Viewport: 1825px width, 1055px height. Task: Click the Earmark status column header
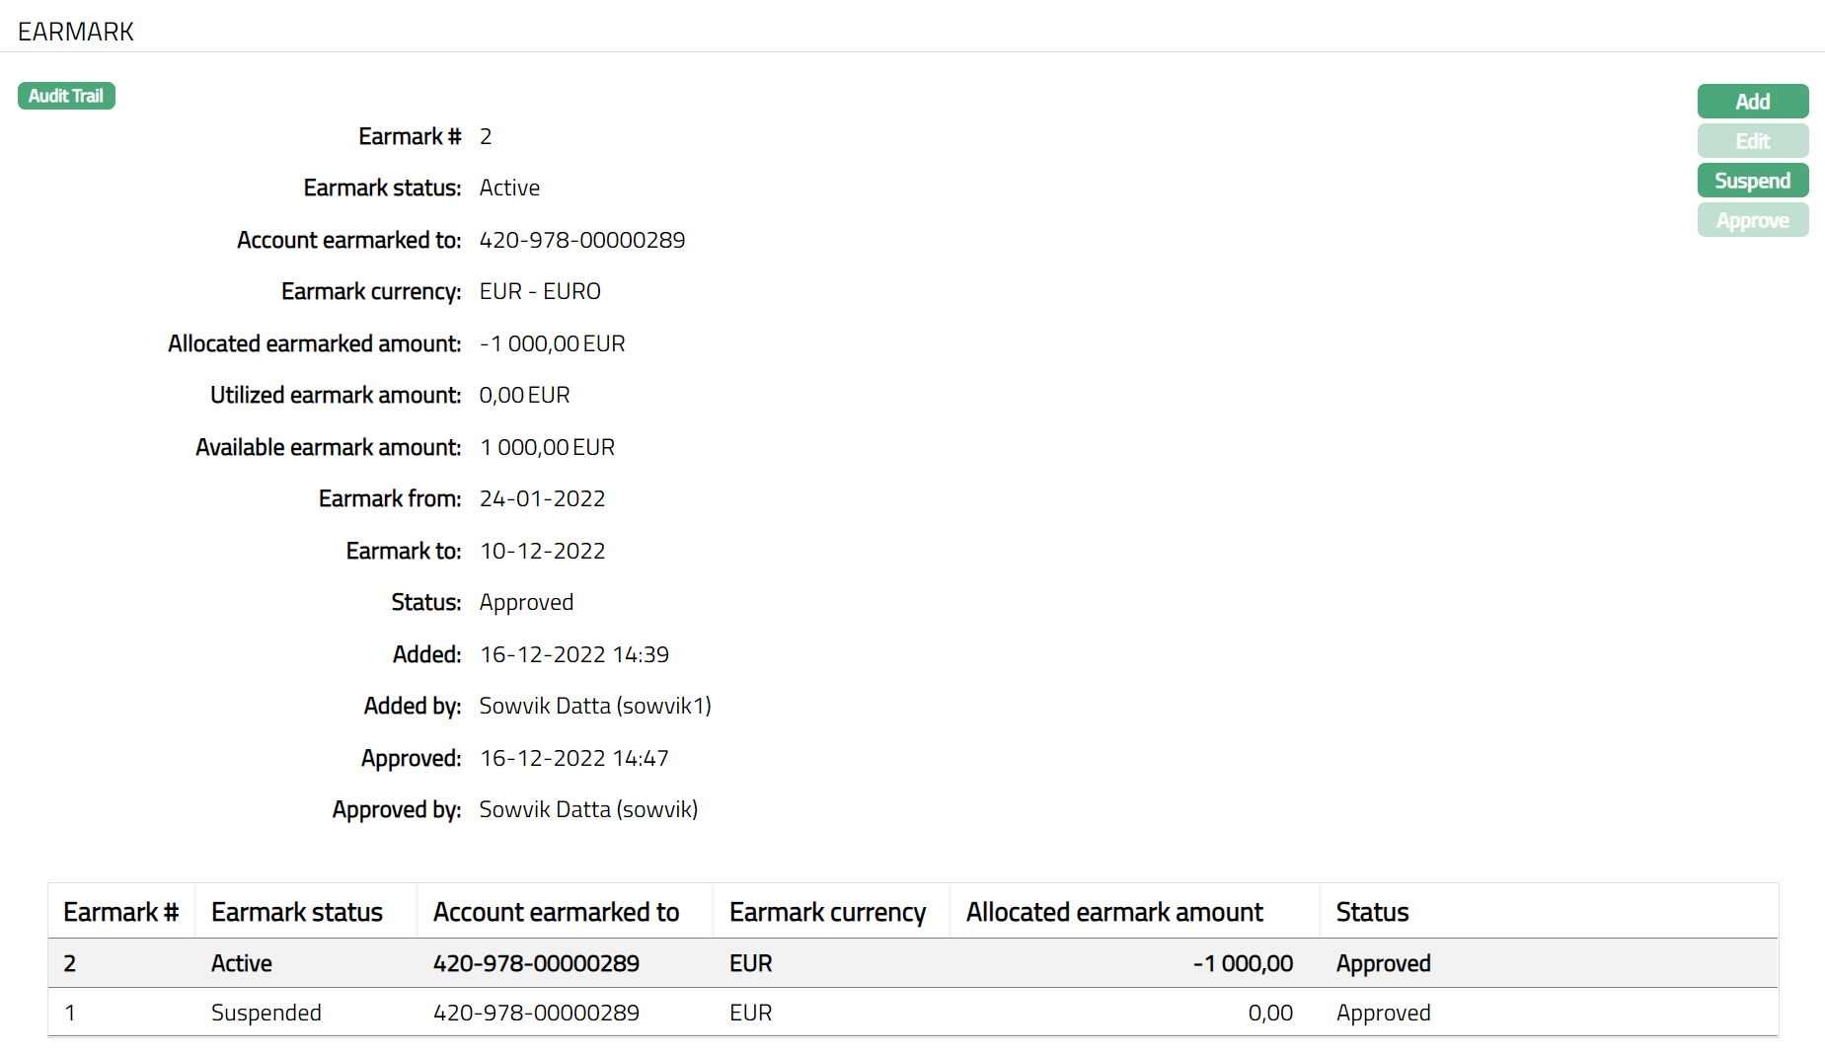tap(296, 912)
